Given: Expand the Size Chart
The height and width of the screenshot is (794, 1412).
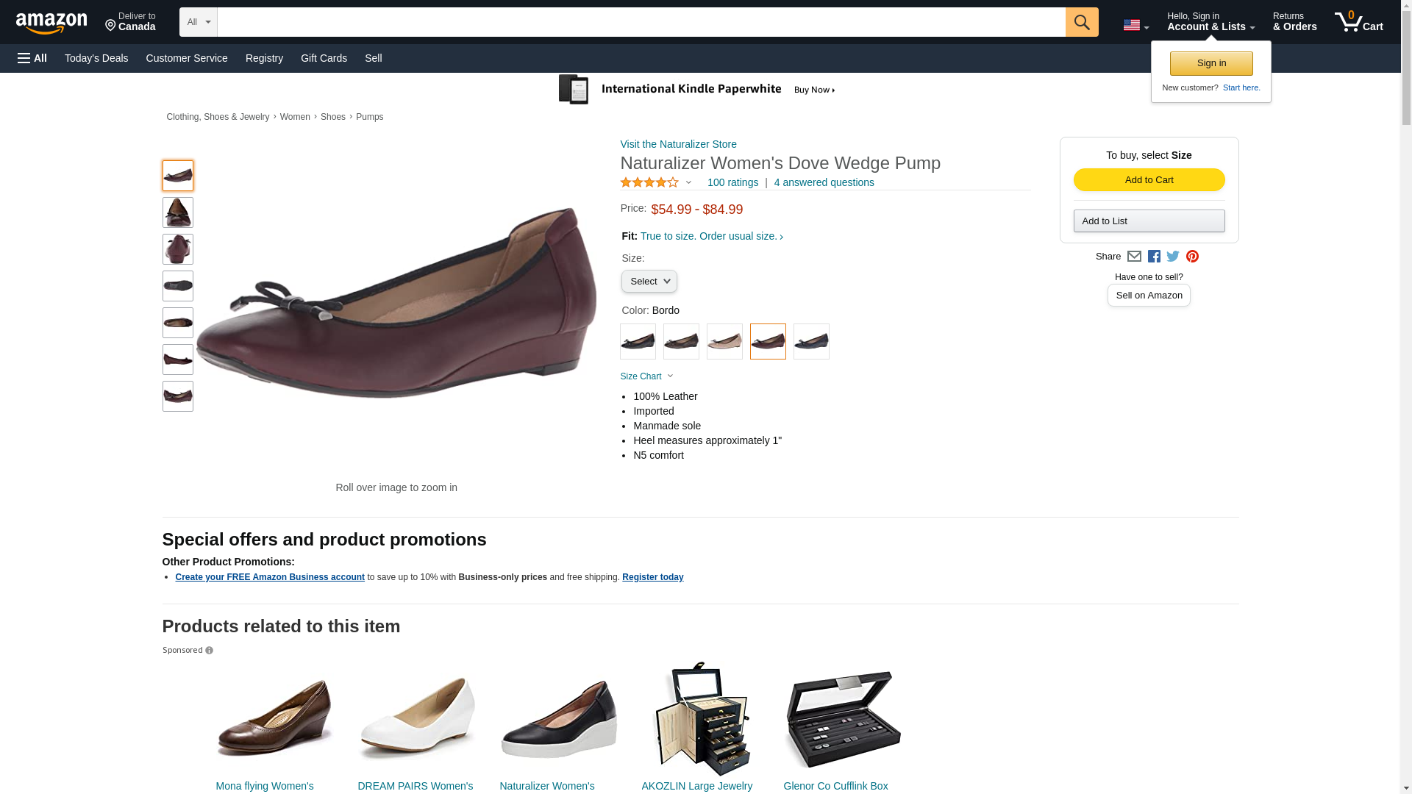Looking at the screenshot, I should [646, 376].
